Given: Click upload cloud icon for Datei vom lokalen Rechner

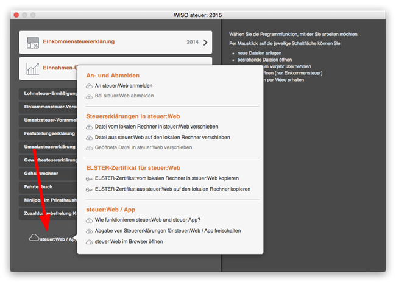Looking at the screenshot, I should [89, 127].
